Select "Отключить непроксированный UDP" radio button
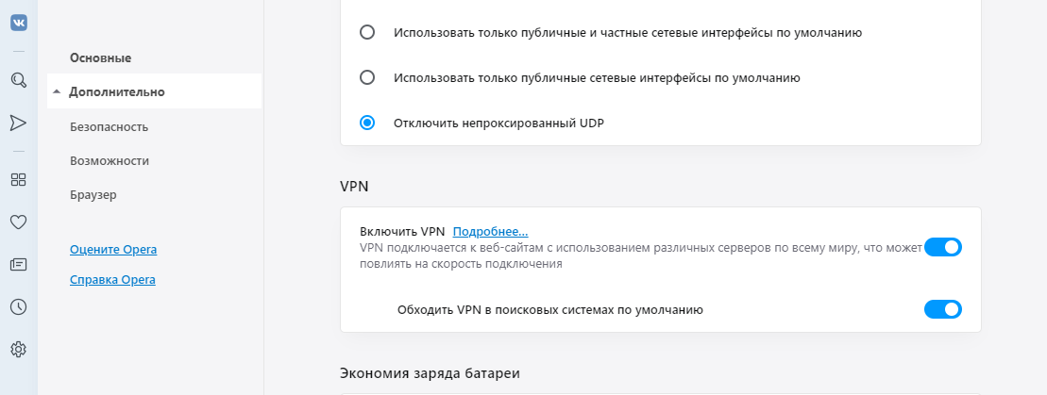This screenshot has width=1047, height=395. (x=367, y=123)
